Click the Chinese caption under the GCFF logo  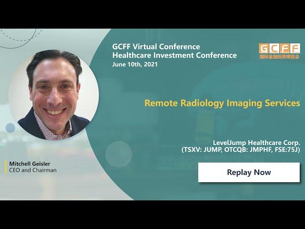(x=280, y=57)
